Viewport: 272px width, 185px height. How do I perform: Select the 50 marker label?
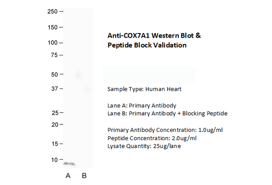tap(54, 74)
